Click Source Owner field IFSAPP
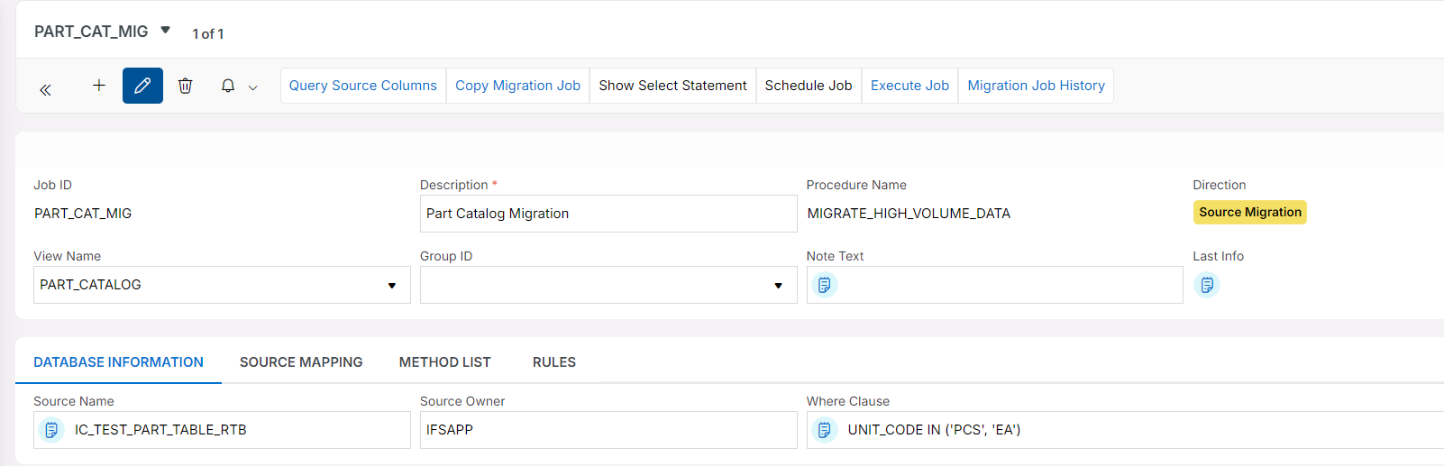The height and width of the screenshot is (466, 1444). (x=608, y=430)
